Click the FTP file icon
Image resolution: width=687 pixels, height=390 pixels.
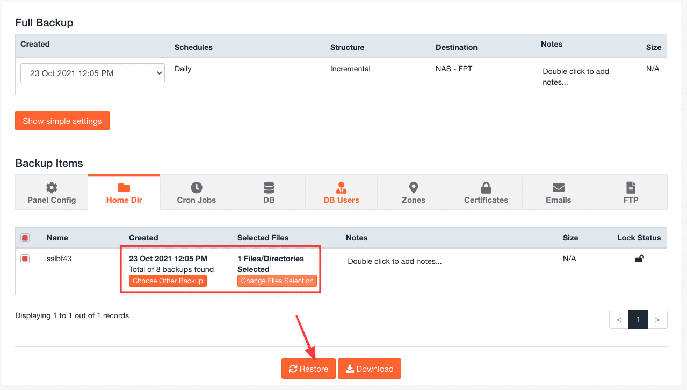(631, 188)
